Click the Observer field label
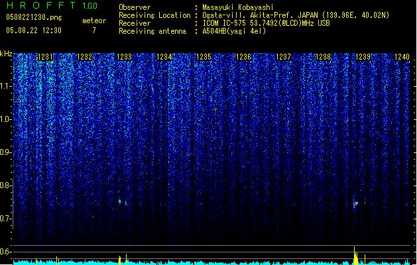 tap(135, 7)
